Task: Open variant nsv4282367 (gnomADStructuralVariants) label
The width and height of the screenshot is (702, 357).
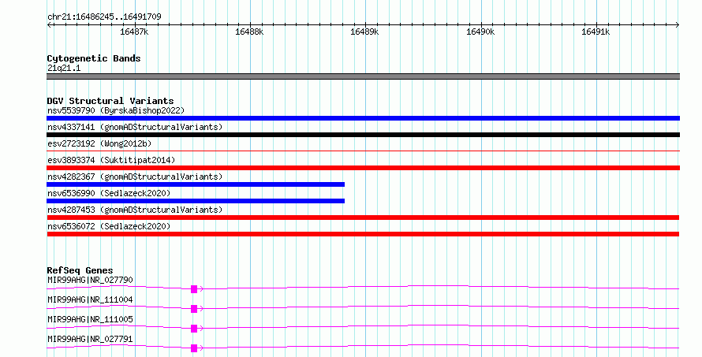Action: tap(135, 177)
